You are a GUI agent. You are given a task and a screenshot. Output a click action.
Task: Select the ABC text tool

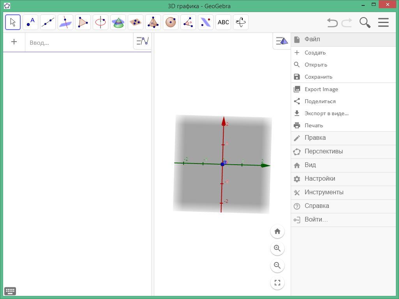(x=223, y=22)
